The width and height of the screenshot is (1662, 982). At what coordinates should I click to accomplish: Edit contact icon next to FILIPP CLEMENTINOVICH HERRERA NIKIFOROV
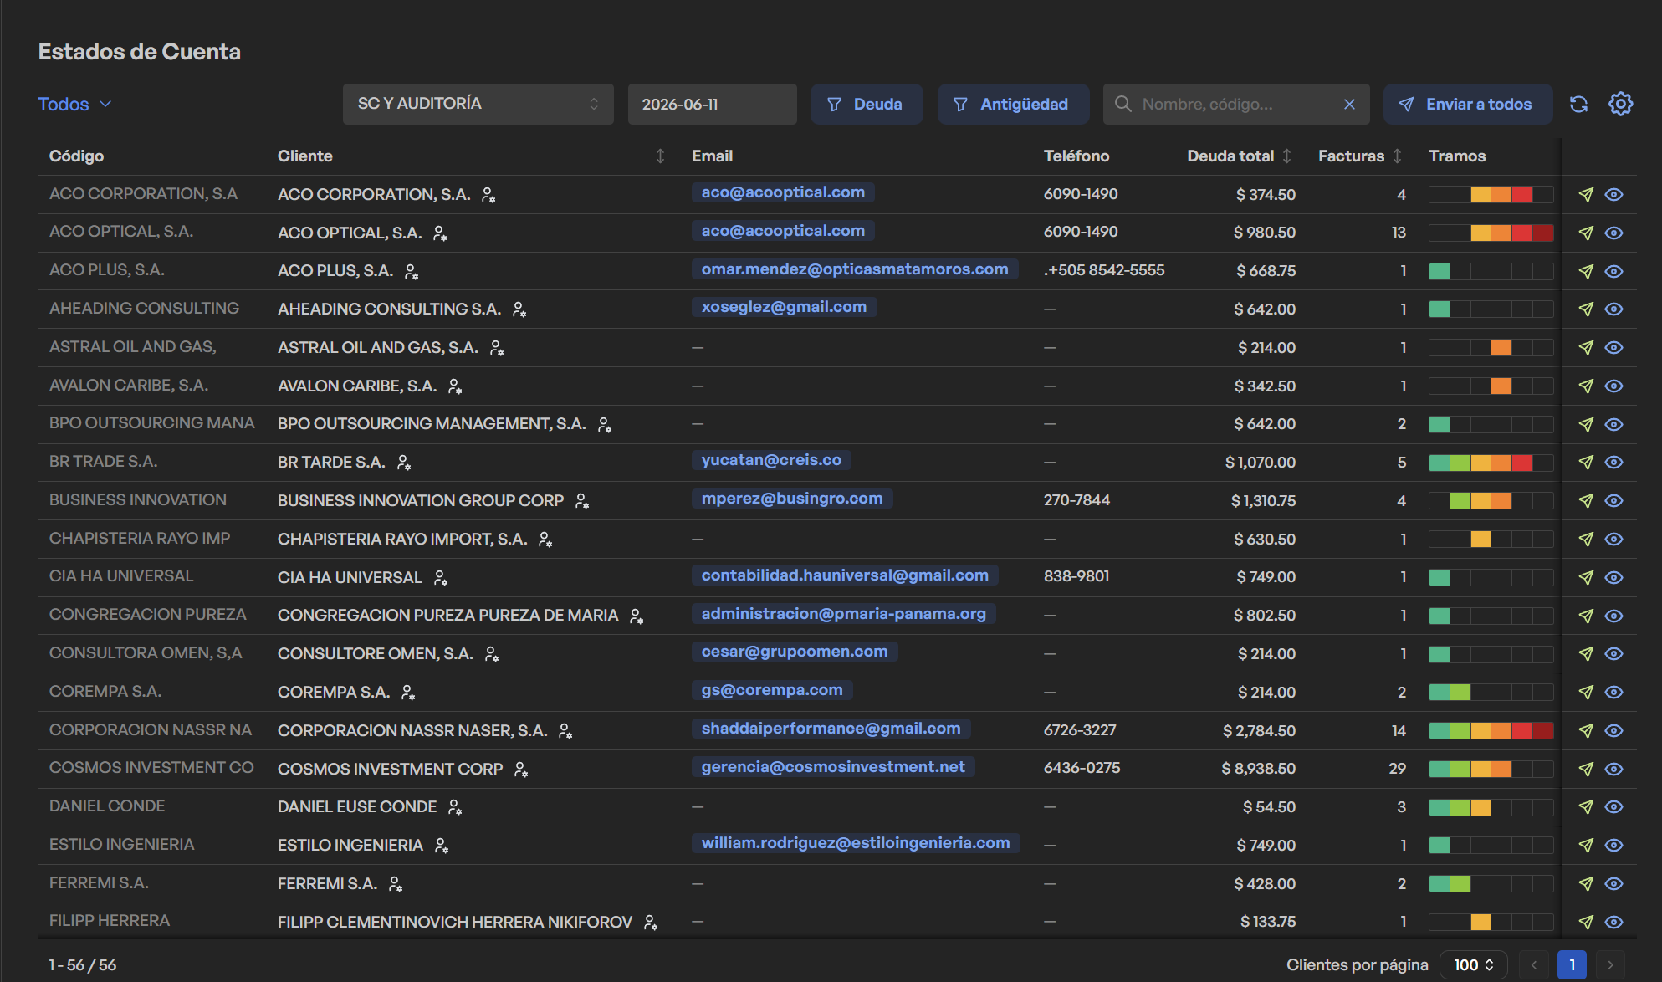651,923
